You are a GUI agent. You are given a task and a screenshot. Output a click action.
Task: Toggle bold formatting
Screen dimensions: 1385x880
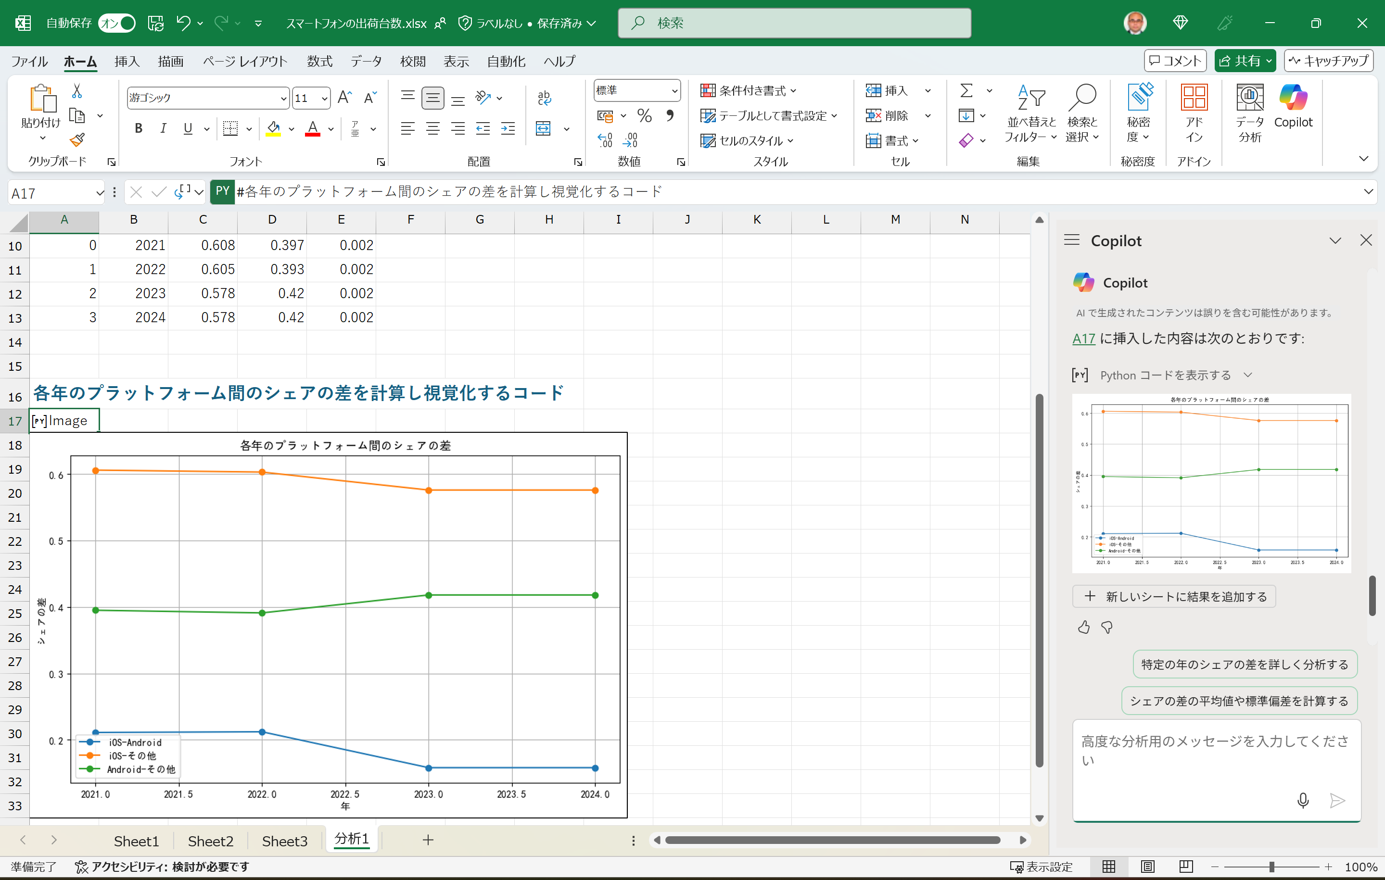point(138,128)
